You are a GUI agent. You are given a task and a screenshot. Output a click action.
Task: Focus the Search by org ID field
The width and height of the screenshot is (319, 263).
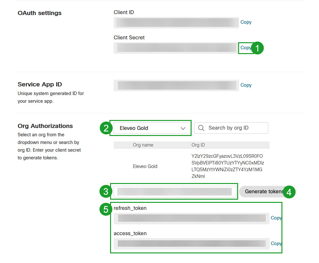point(234,128)
